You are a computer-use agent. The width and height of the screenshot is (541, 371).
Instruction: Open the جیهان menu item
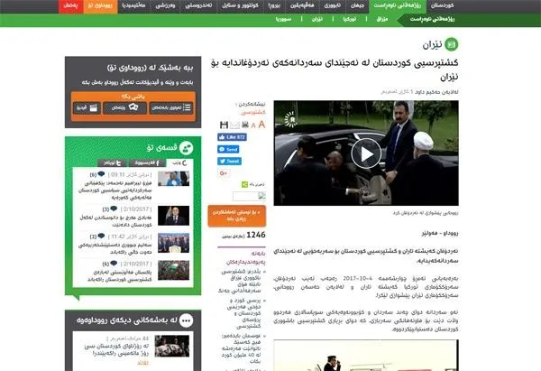(x=357, y=6)
